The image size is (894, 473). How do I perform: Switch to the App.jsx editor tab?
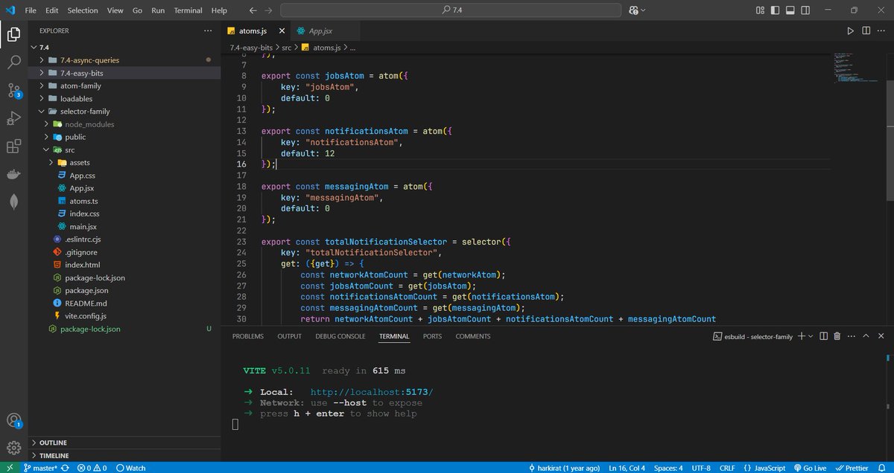322,30
